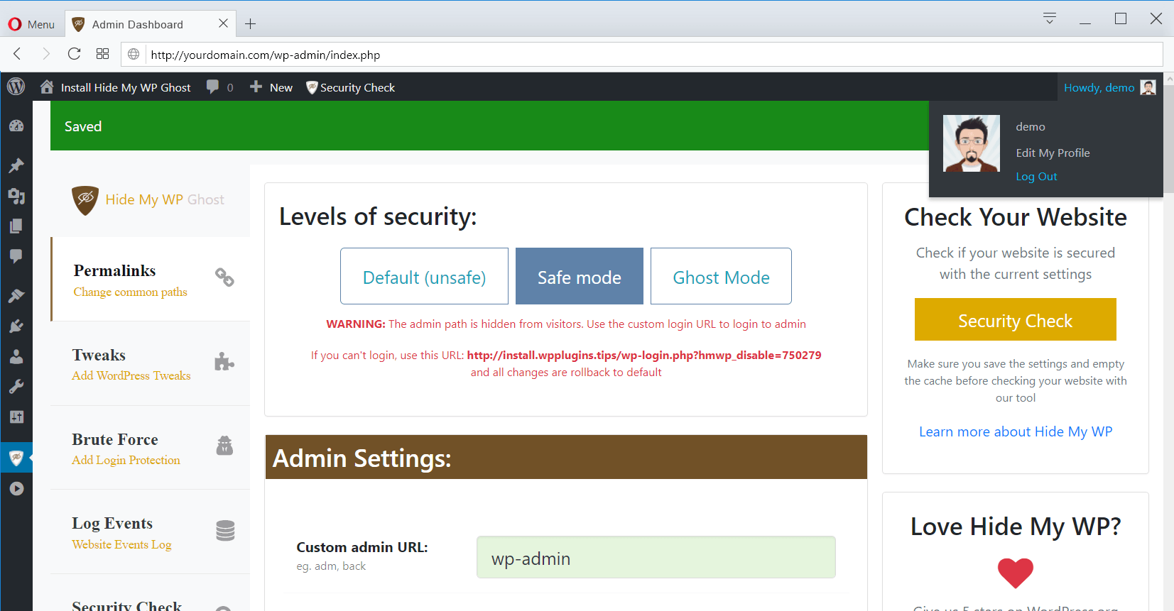Open Users via the person sidebar icon

click(16, 356)
